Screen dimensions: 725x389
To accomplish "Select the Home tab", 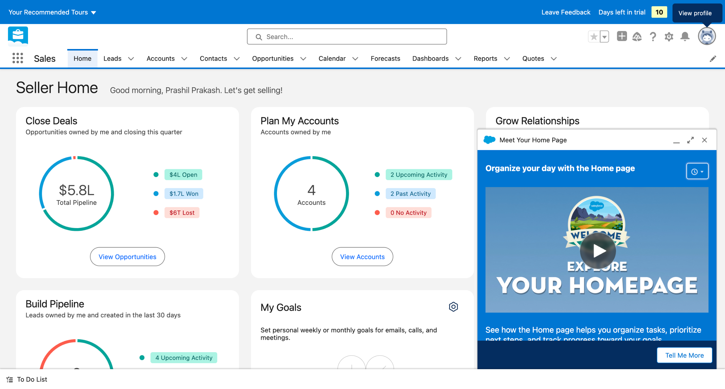I will click(x=82, y=58).
